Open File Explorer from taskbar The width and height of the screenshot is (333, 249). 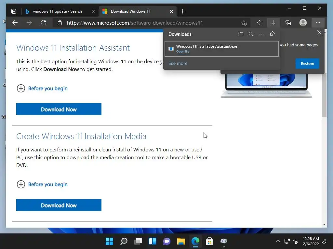pos(181,241)
